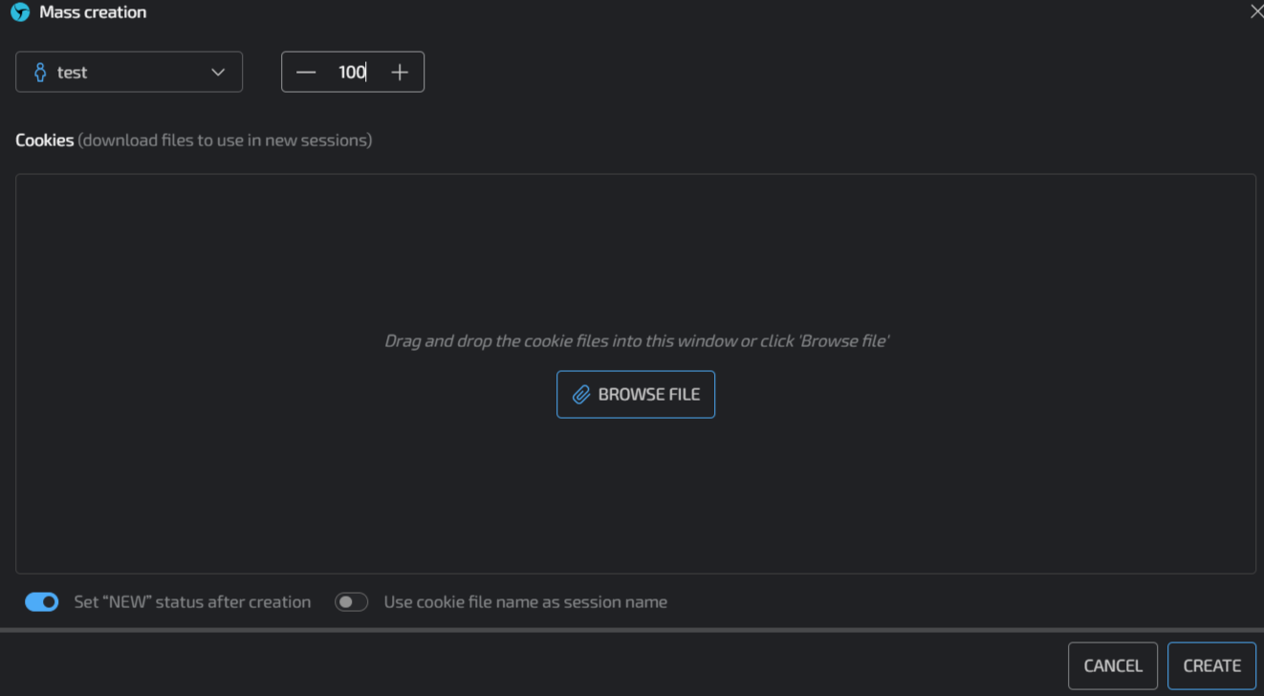Click the minus icon to decrease the session count

tap(306, 71)
